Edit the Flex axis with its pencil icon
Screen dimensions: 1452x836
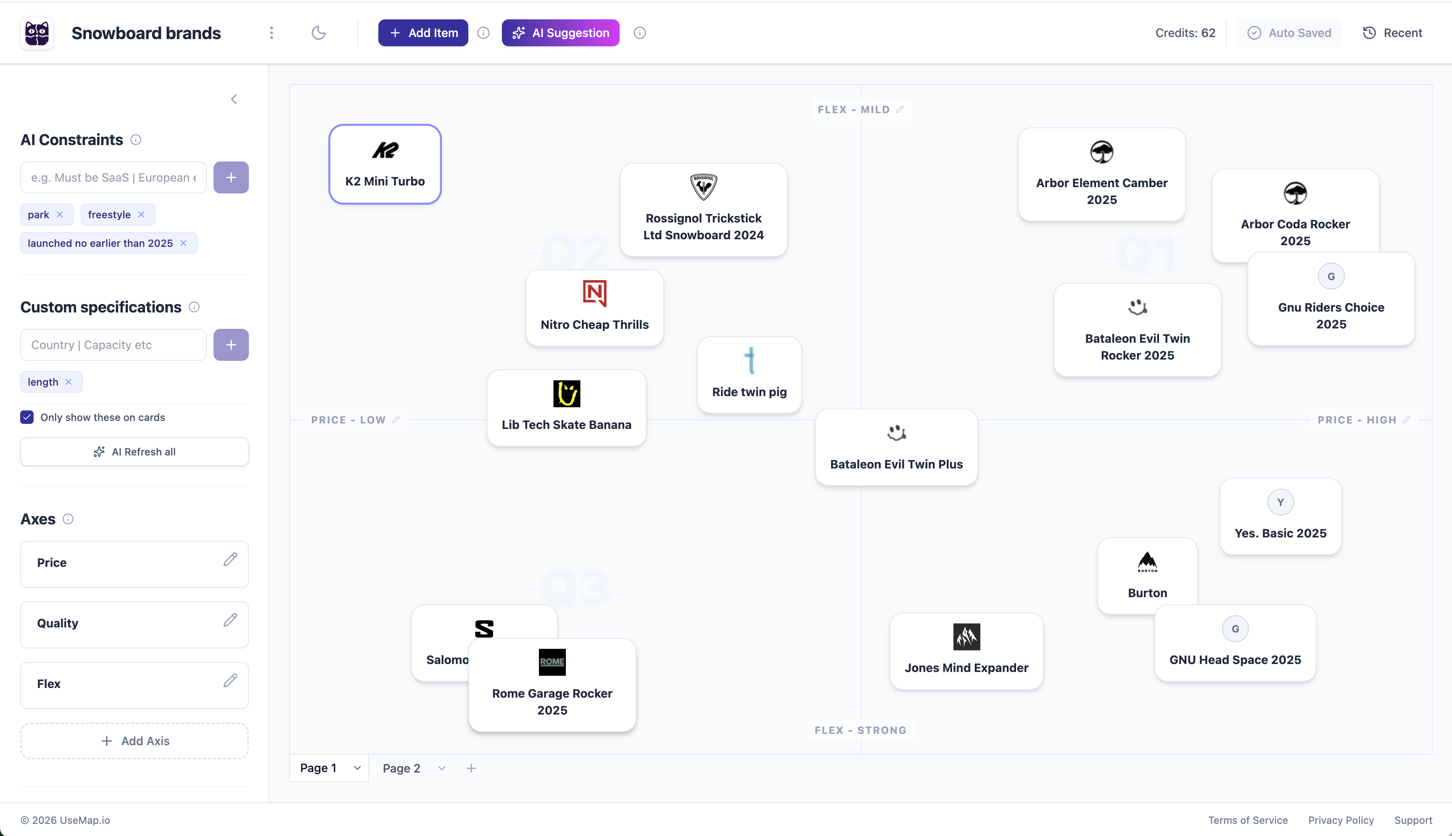tap(231, 680)
